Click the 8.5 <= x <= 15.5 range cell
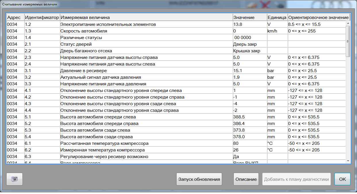This screenshot has height=194, width=357. pyautogui.click(x=317, y=24)
